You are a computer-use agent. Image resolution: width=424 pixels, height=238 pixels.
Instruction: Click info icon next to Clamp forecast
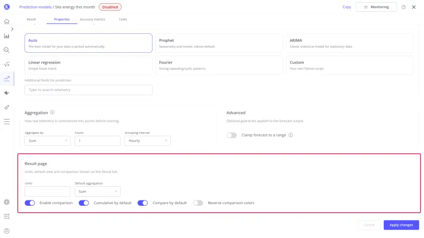point(290,135)
